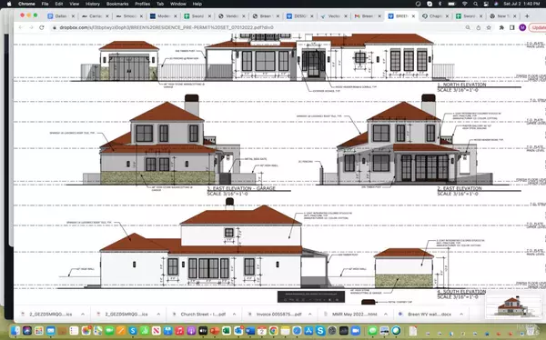
Task: Open the Chrome extensions puzzle icon
Action: [501, 27]
